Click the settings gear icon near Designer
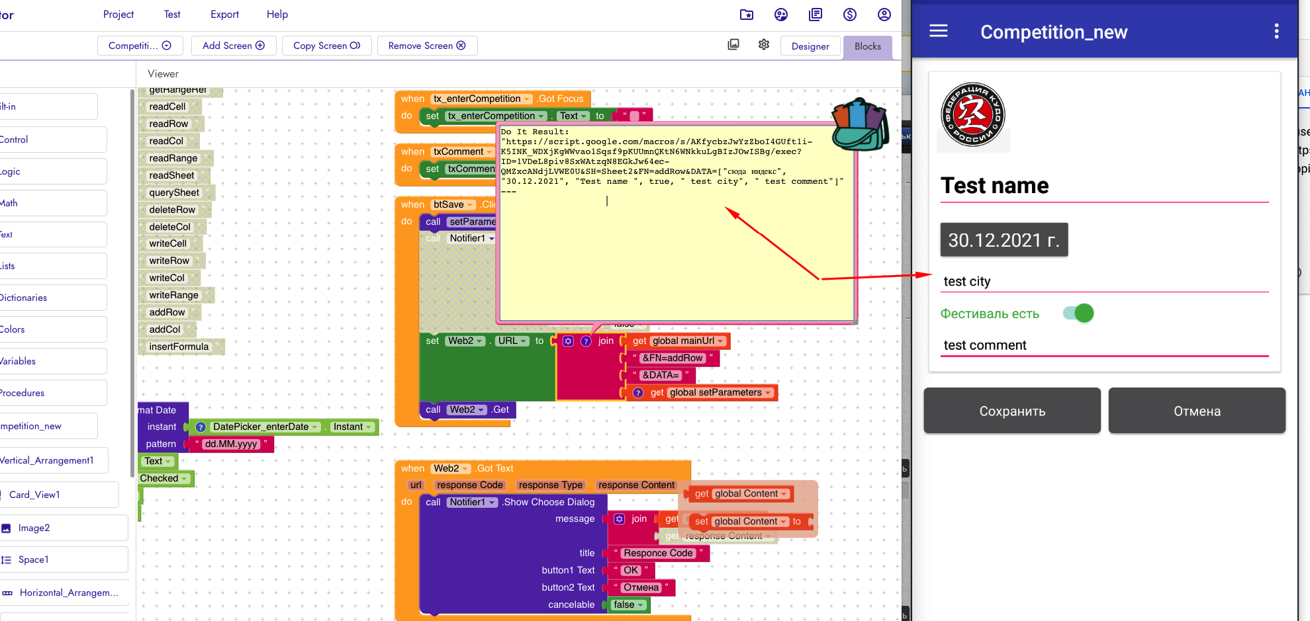The width and height of the screenshot is (1310, 621). 764,45
